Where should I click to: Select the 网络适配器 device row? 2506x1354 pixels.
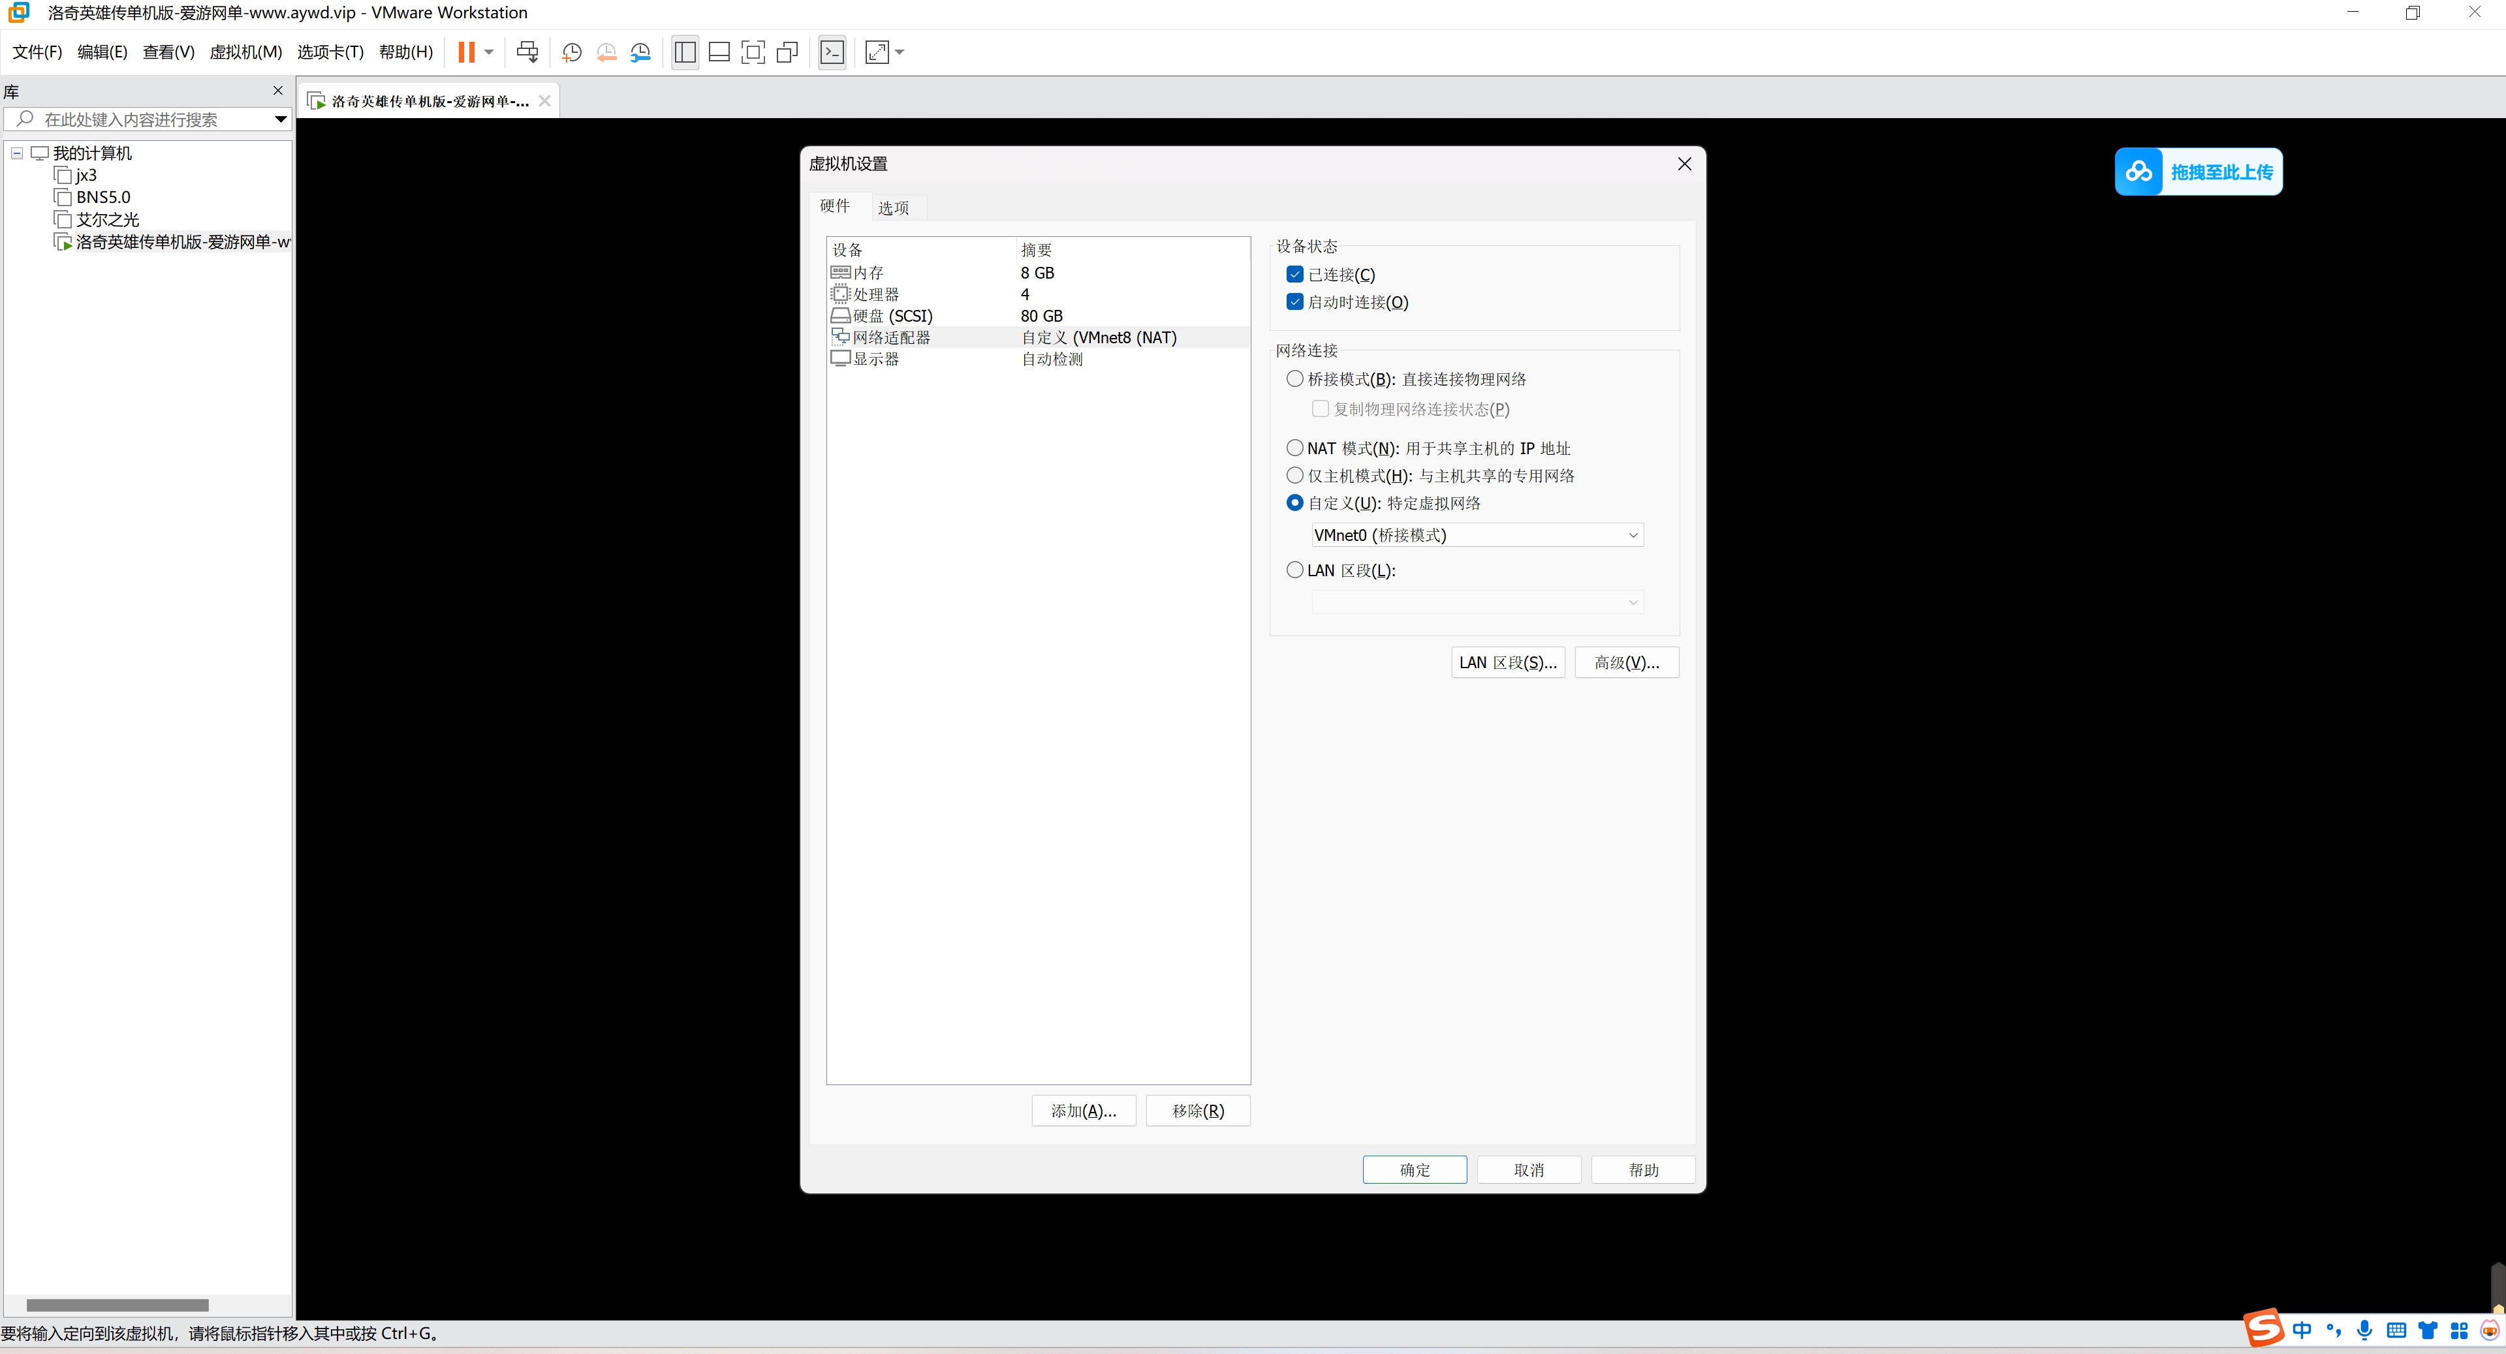click(1038, 337)
